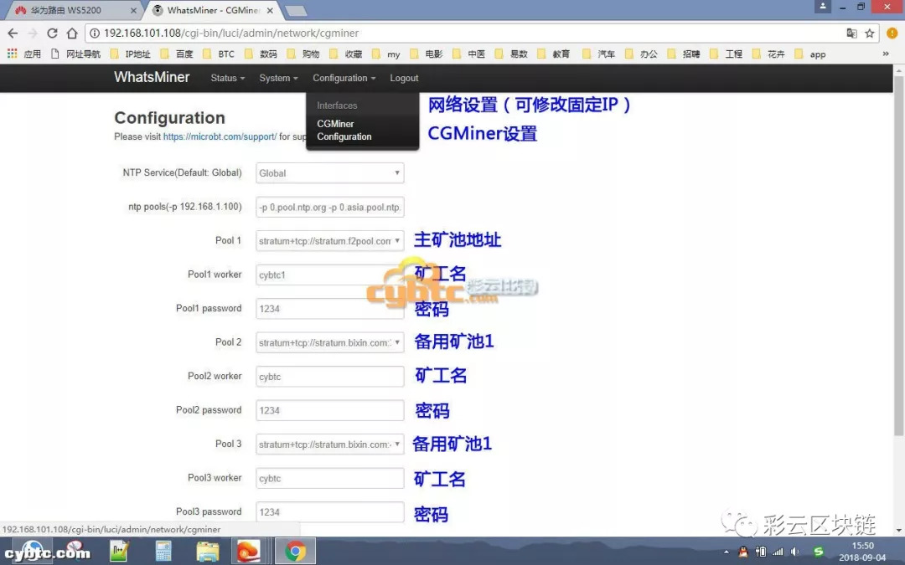Click Logout in navigation bar
Screen dimensions: 905x565
coord(404,78)
